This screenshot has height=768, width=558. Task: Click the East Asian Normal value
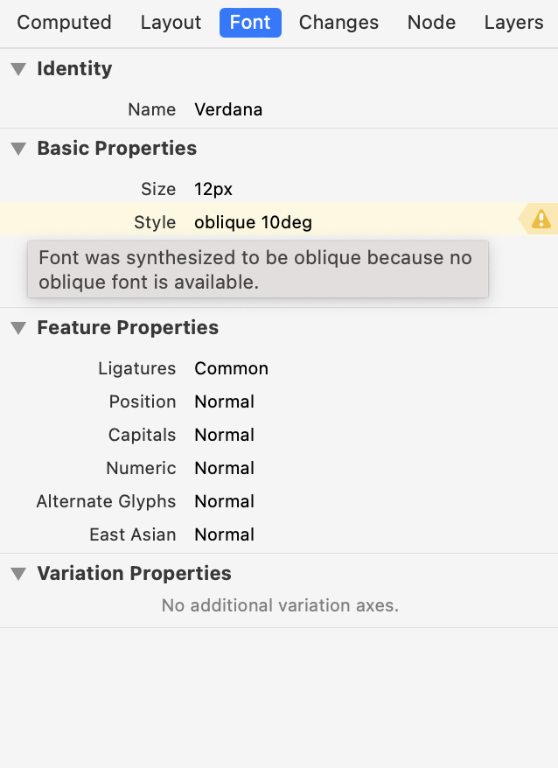coord(225,534)
